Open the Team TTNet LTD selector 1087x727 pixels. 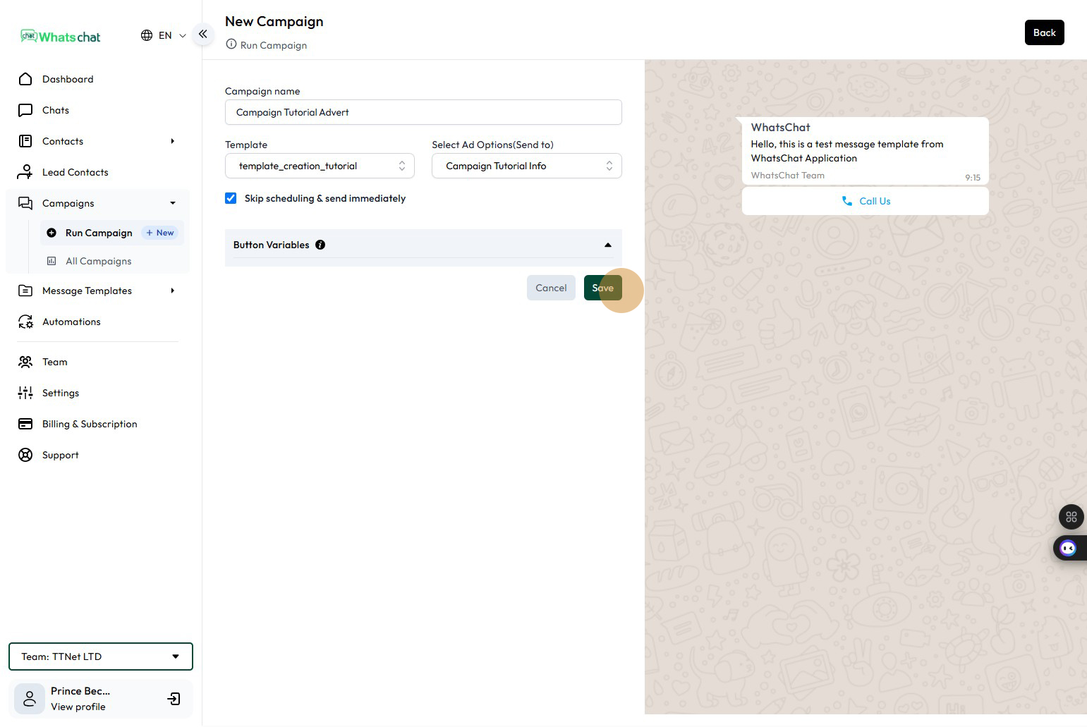pyautogui.click(x=101, y=656)
